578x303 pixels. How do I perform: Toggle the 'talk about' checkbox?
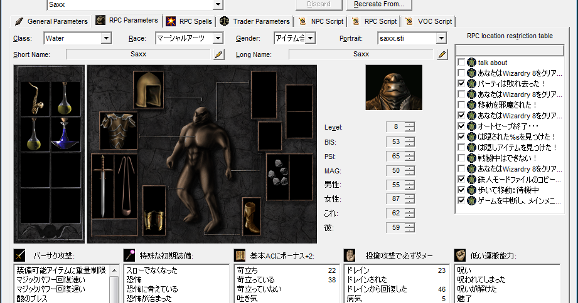click(461, 62)
